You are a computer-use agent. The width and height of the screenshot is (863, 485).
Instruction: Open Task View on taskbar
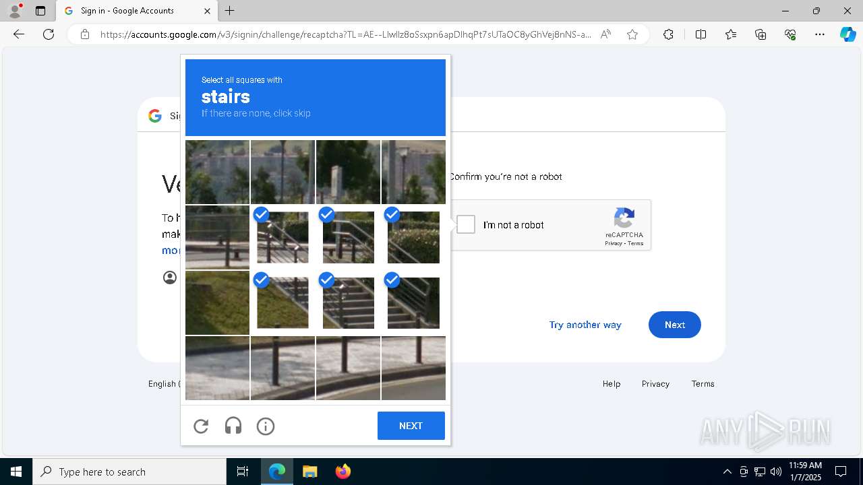point(243,472)
